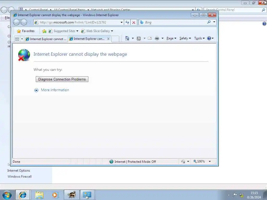The image size is (267, 200).
Task: Expand the tab list dropdown arrow
Action: (x=22, y=39)
